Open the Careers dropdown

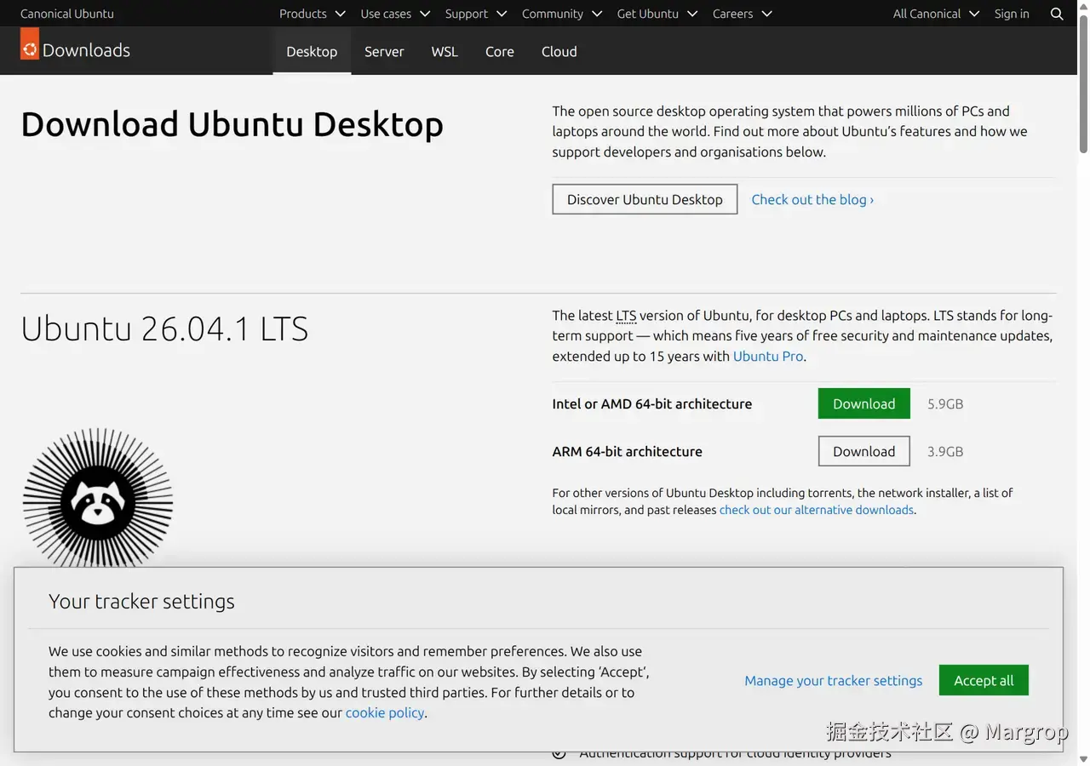coord(743,14)
